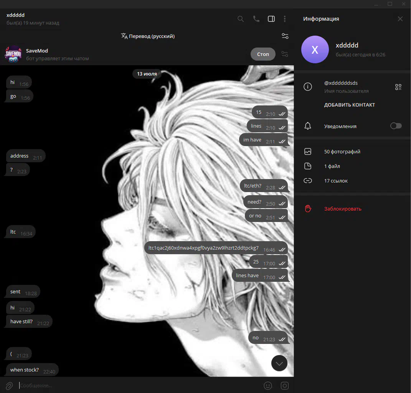Click the 'sent' message at 18:28
The width and height of the screenshot is (411, 393).
pos(23,292)
